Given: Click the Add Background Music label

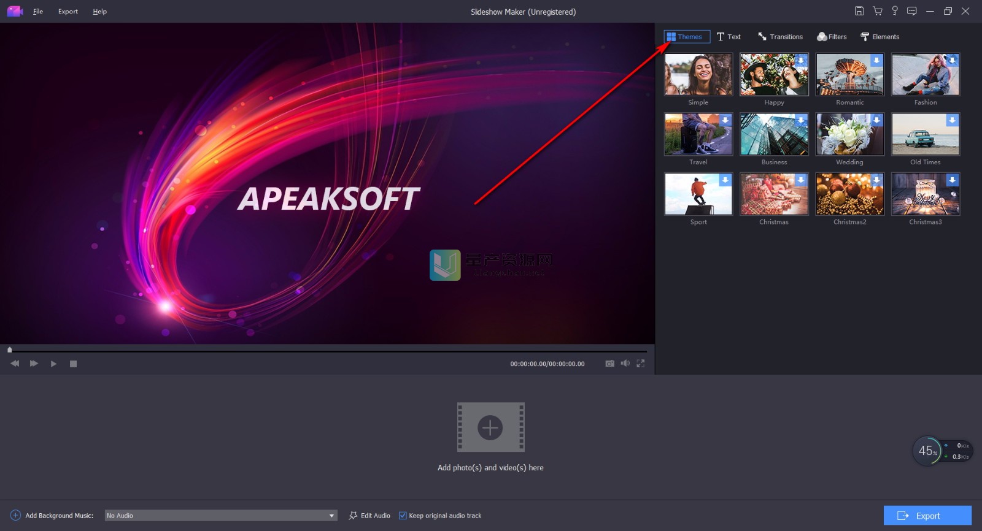Looking at the screenshot, I should click(60, 516).
